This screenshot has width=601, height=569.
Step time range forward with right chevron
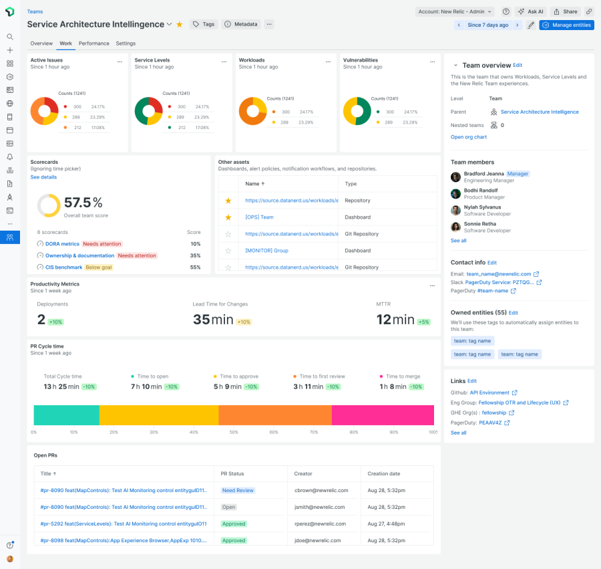pos(518,25)
